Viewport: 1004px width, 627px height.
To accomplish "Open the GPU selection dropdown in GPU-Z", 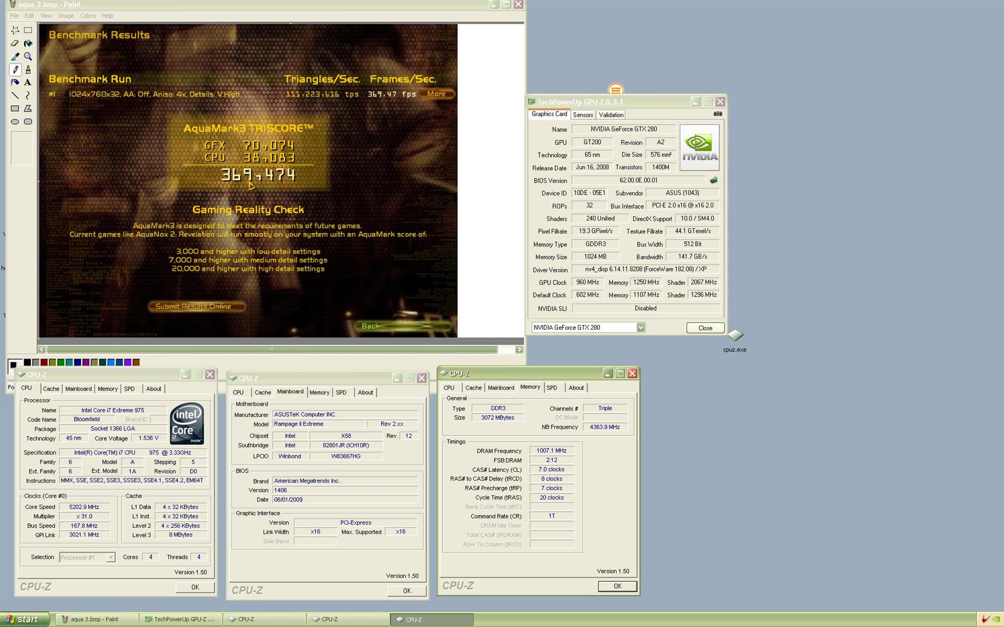I will (x=640, y=328).
